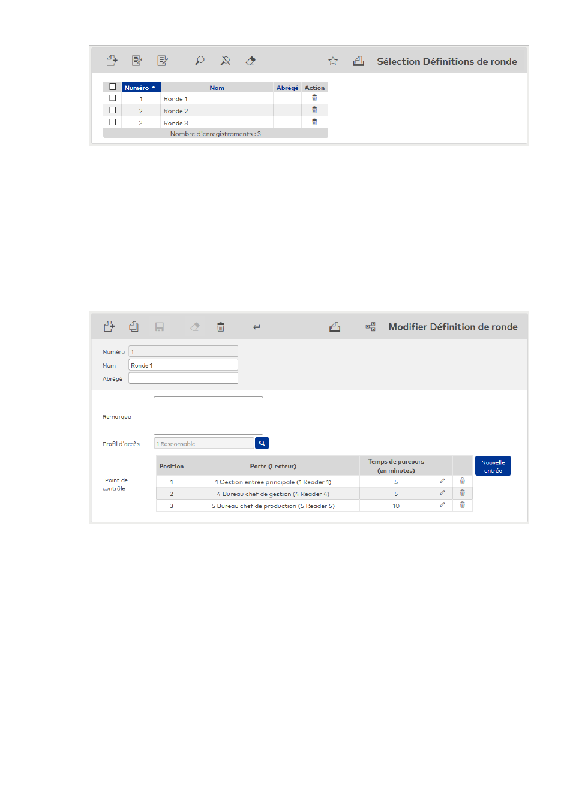Delete Ronde 2 using its trash icon
Screen dimensions: 570x806
point(314,110)
